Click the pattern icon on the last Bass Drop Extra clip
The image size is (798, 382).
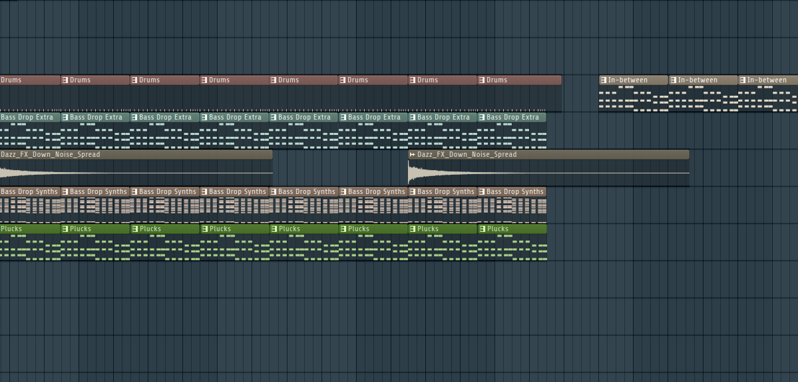click(482, 118)
